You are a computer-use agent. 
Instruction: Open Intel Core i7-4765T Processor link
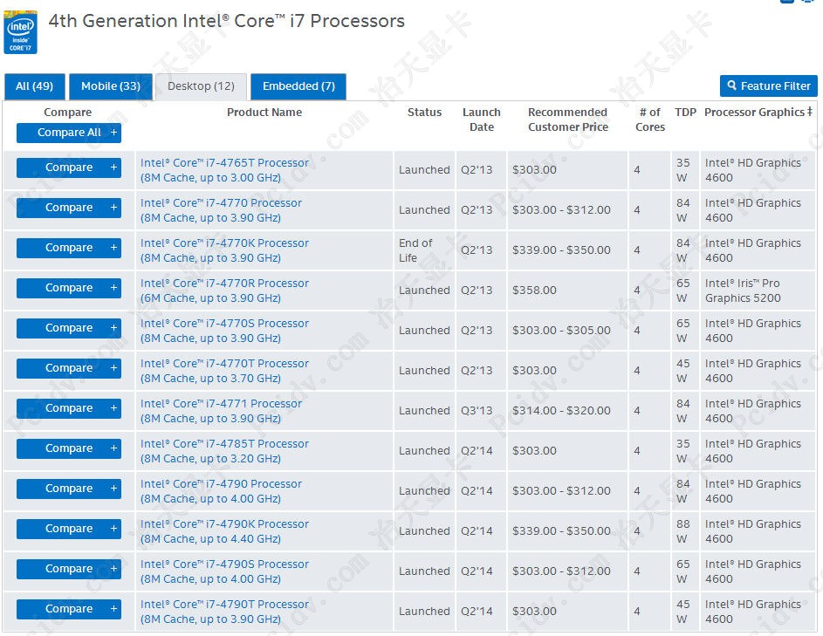pos(224,170)
